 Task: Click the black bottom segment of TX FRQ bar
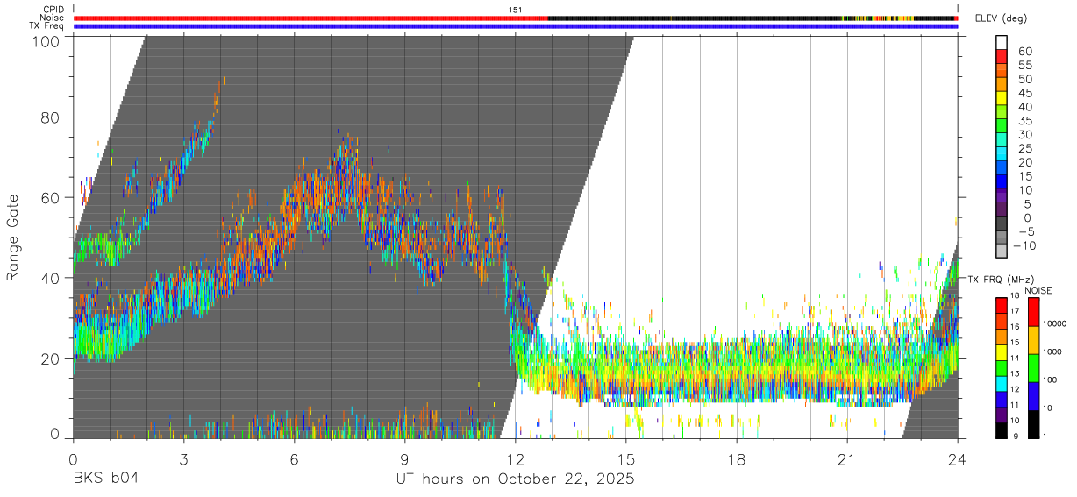pyautogui.click(x=1002, y=430)
